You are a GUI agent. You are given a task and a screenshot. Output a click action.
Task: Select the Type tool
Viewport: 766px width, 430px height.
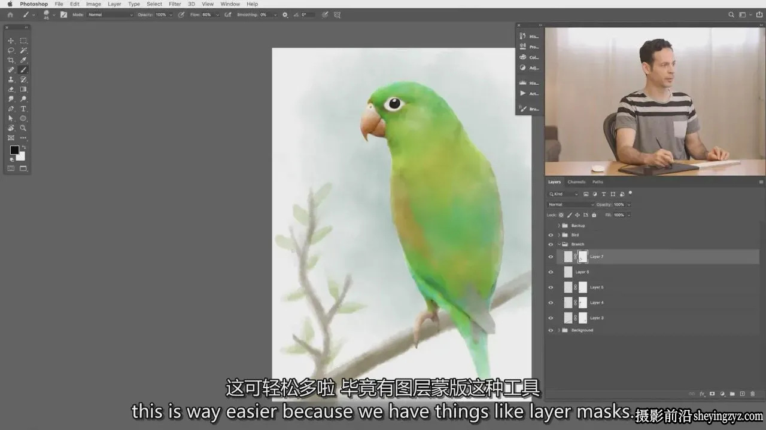23,109
